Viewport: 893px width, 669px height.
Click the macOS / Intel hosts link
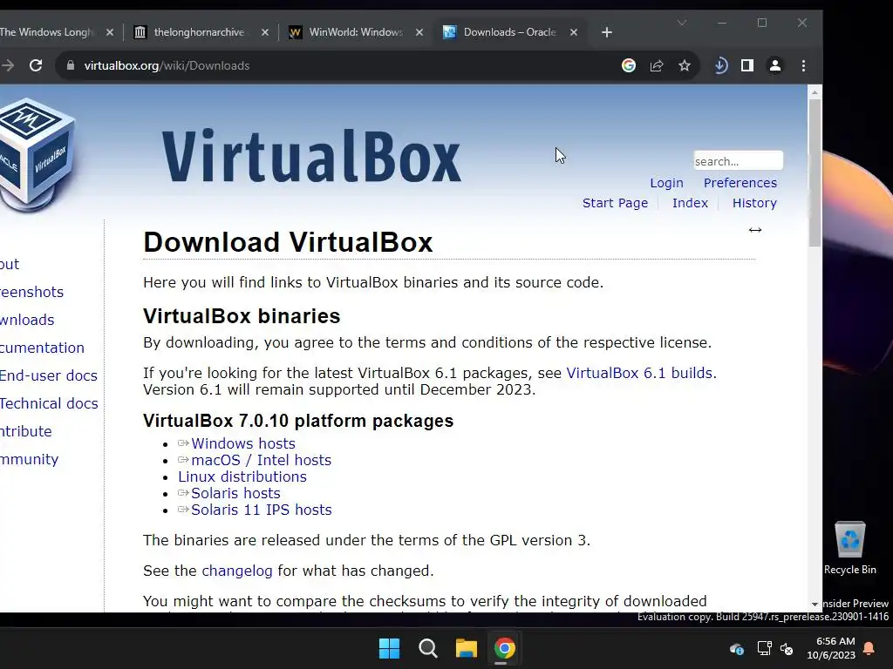coord(261,460)
